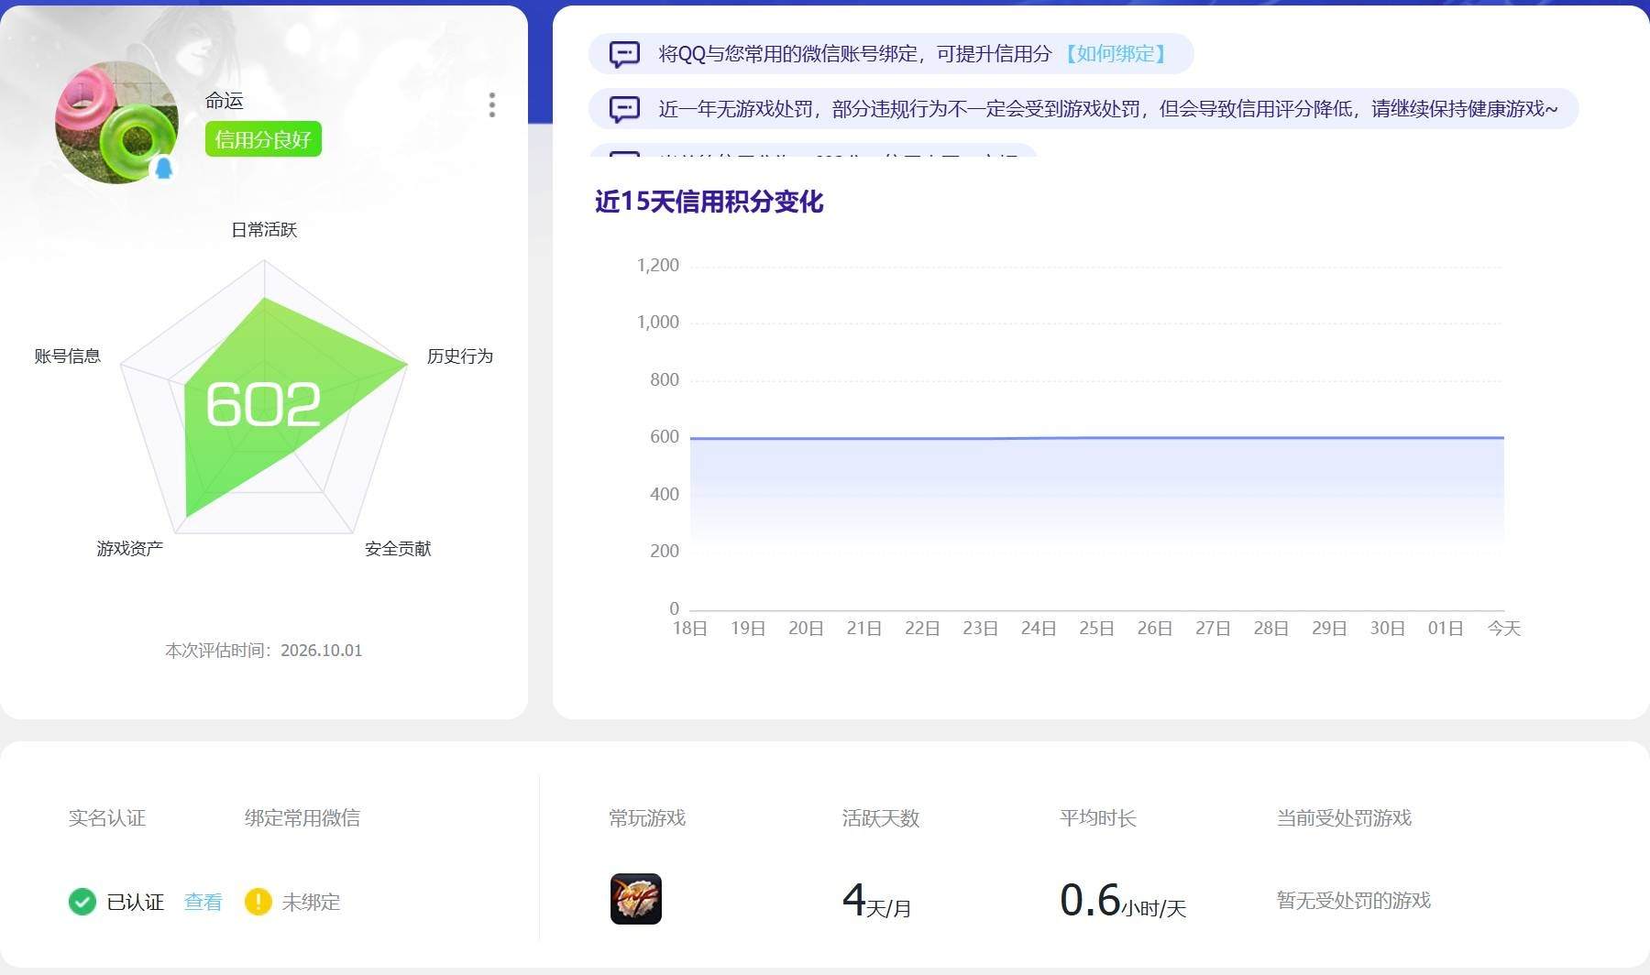This screenshot has height=975, width=1650.
Task: Click the 信用分良好 green badge
Action: pyautogui.click(x=263, y=139)
